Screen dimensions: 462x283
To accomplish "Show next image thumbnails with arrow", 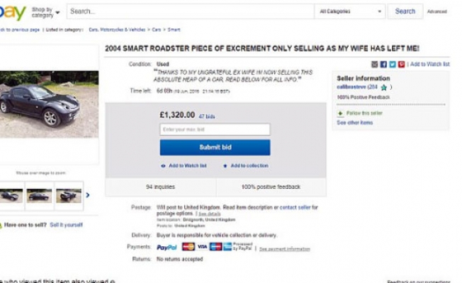I will click(88, 195).
